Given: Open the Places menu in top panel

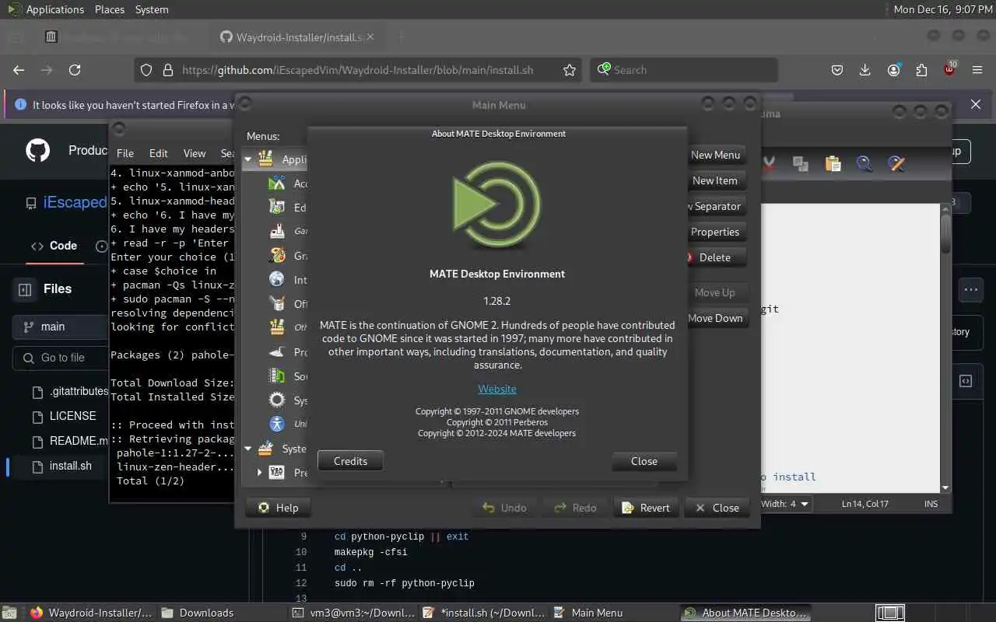Looking at the screenshot, I should (110, 9).
